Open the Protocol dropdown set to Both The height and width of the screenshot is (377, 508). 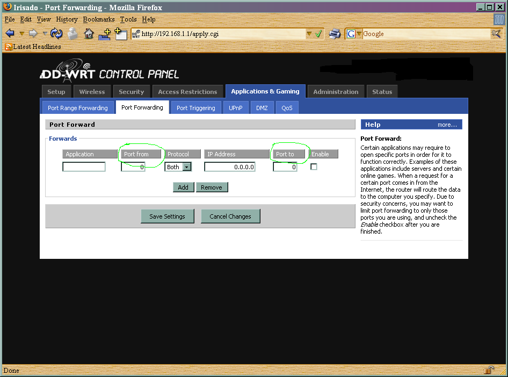pyautogui.click(x=186, y=167)
